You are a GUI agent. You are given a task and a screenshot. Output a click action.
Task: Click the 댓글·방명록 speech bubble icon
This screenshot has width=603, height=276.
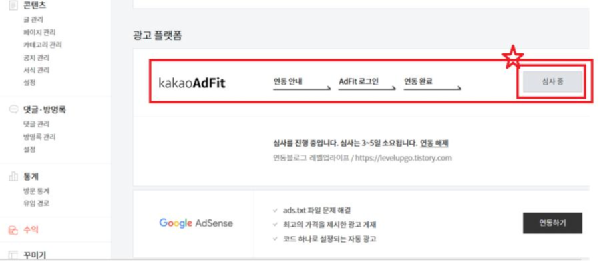pyautogui.click(x=13, y=110)
